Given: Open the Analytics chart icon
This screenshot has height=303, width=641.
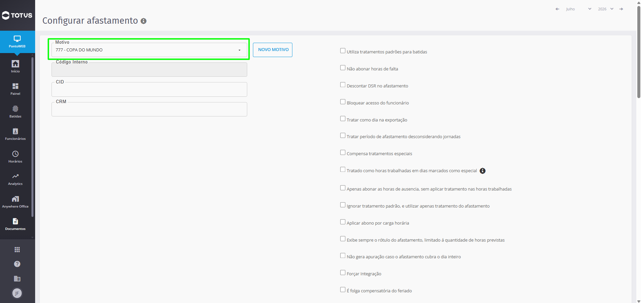Looking at the screenshot, I should [x=15, y=176].
